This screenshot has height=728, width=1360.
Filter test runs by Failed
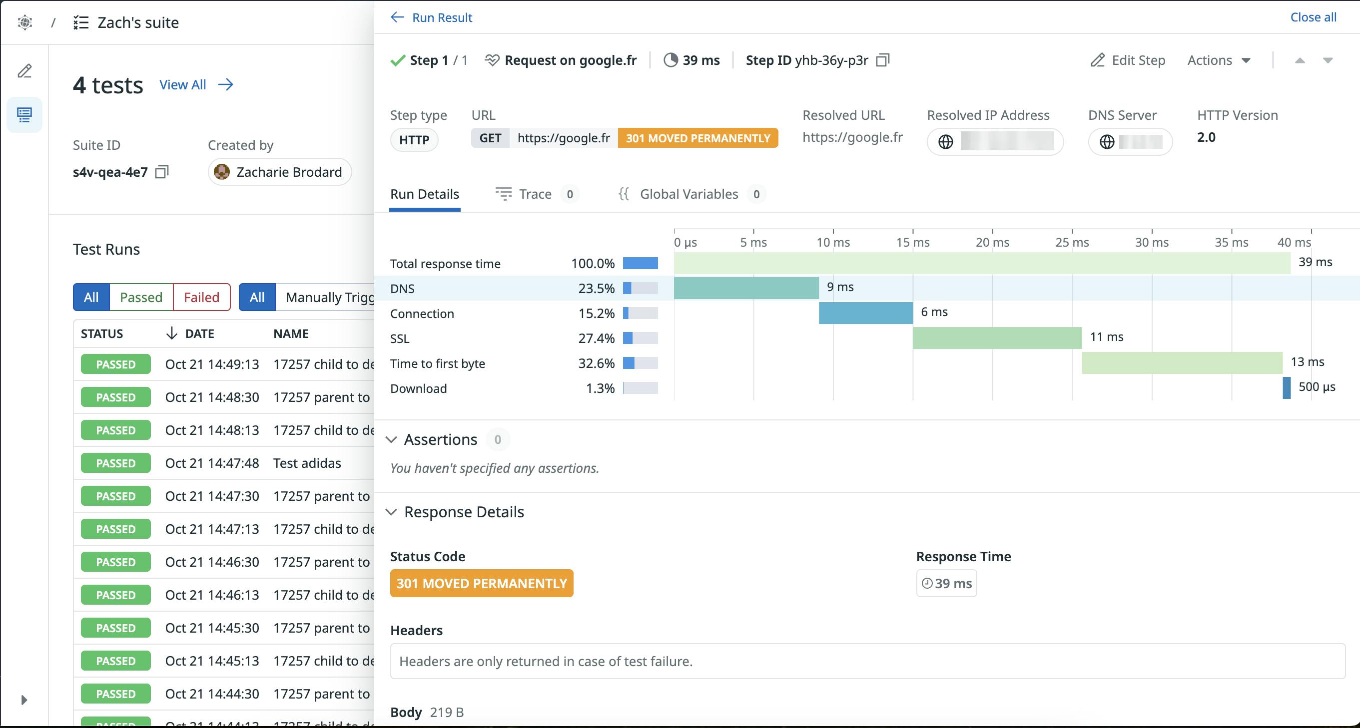[201, 297]
